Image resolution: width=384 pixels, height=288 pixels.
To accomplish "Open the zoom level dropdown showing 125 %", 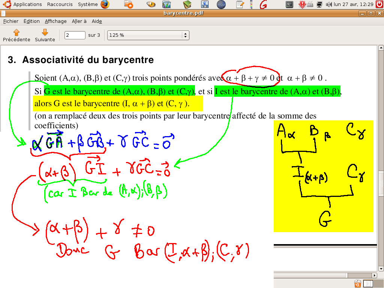I will coord(148,35).
